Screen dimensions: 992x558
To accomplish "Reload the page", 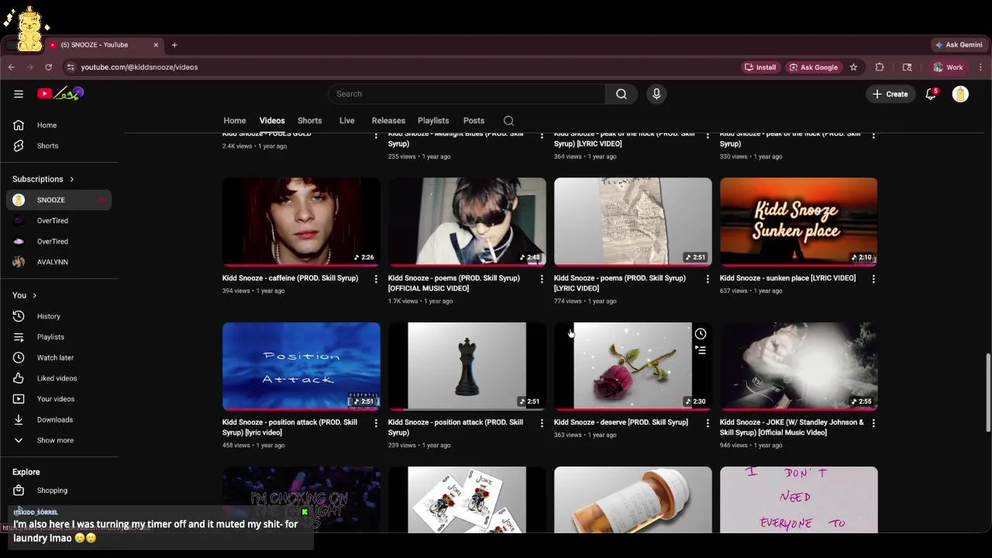I will (x=48, y=67).
